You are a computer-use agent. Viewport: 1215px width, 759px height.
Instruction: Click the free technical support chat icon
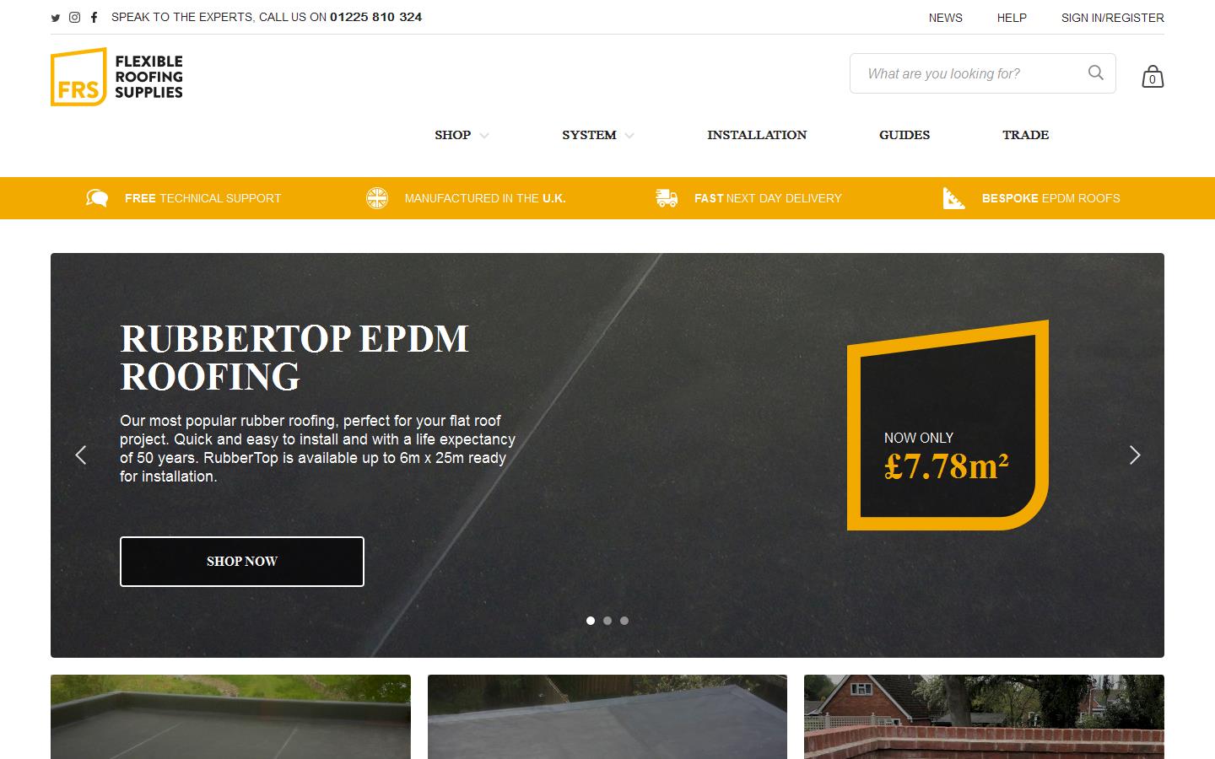(97, 198)
